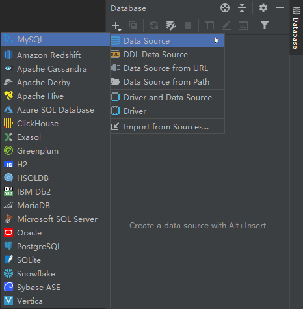Click the DDL badge icon
The image size is (303, 309).
coord(115,54)
